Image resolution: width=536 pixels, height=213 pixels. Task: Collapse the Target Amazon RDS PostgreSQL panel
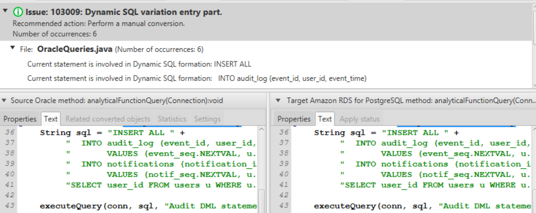pyautogui.click(x=279, y=101)
